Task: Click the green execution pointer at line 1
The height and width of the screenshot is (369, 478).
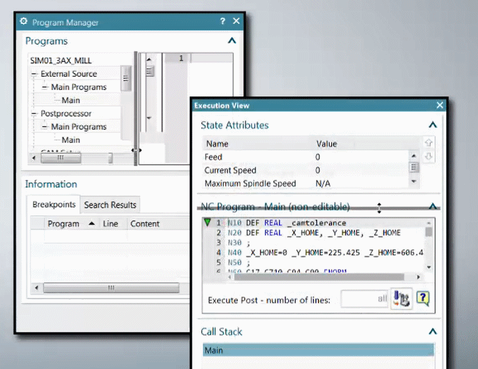Action: pos(207,222)
